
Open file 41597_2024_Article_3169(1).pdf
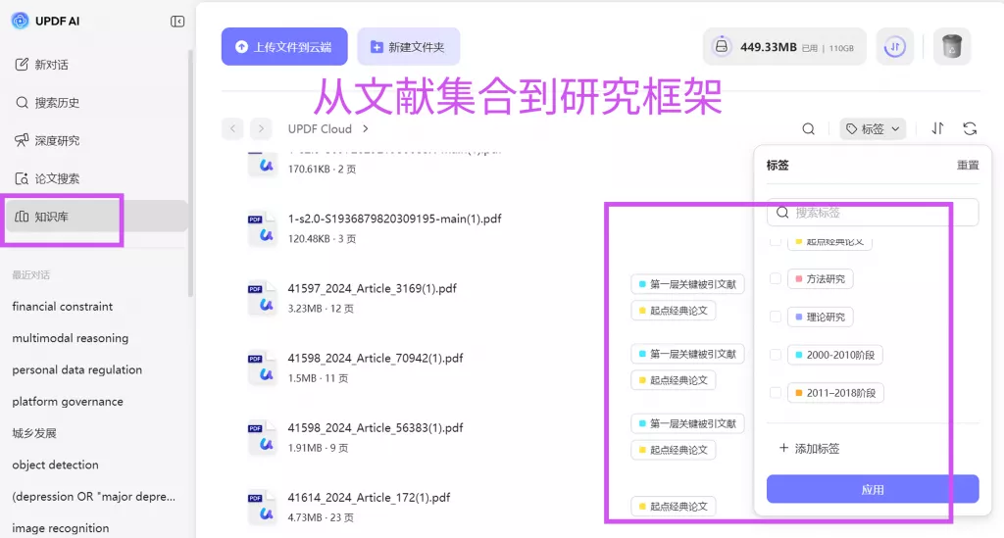pos(372,288)
